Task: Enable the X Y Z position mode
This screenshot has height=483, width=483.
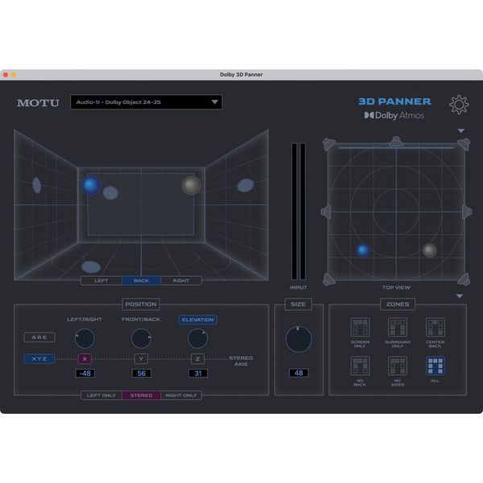Action: 39,359
